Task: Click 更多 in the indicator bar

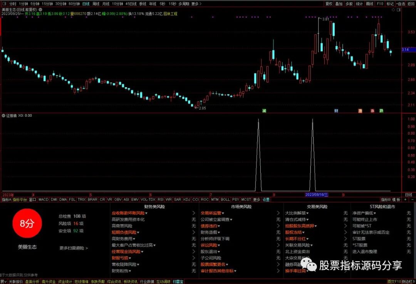Action: (x=257, y=199)
